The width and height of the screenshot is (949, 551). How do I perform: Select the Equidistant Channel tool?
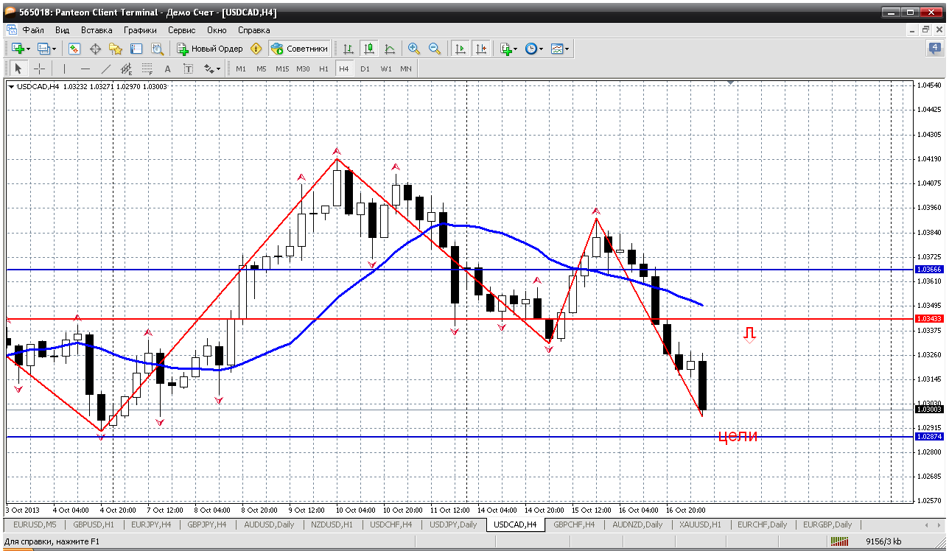pyautogui.click(x=127, y=69)
